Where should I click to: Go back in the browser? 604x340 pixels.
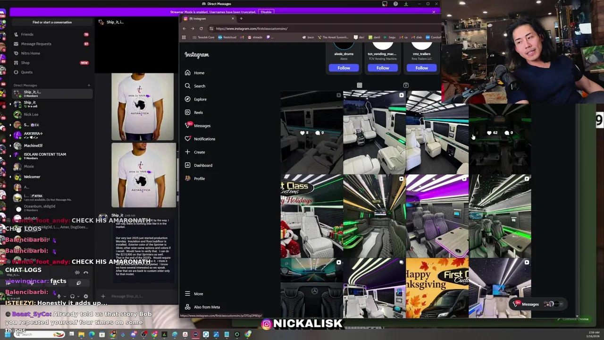[184, 28]
